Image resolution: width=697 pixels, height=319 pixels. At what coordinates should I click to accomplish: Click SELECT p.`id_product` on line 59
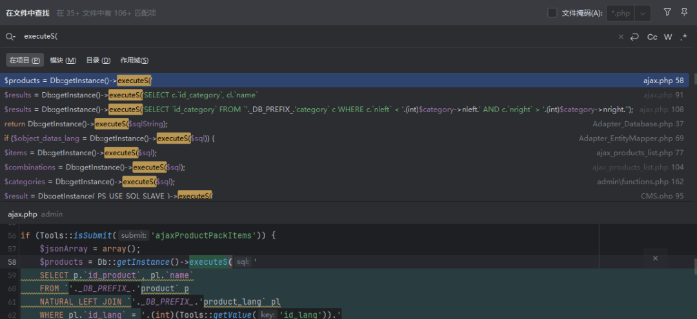pyautogui.click(x=90, y=276)
